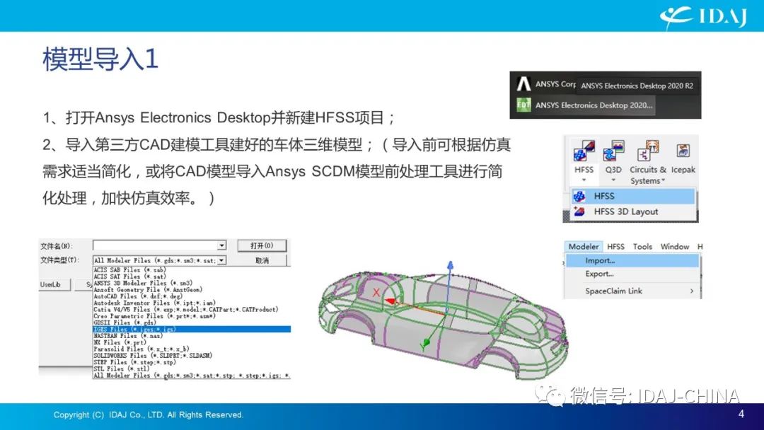Open the 文件类型(T) dropdown arrow
764x430 pixels.
(x=221, y=260)
